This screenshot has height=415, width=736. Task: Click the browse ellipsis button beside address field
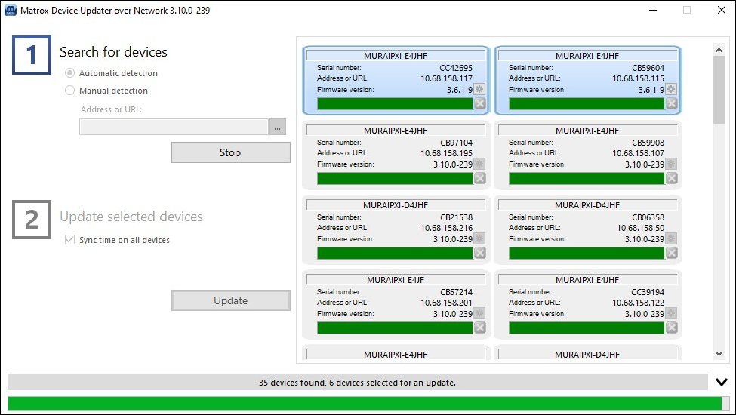(279, 128)
